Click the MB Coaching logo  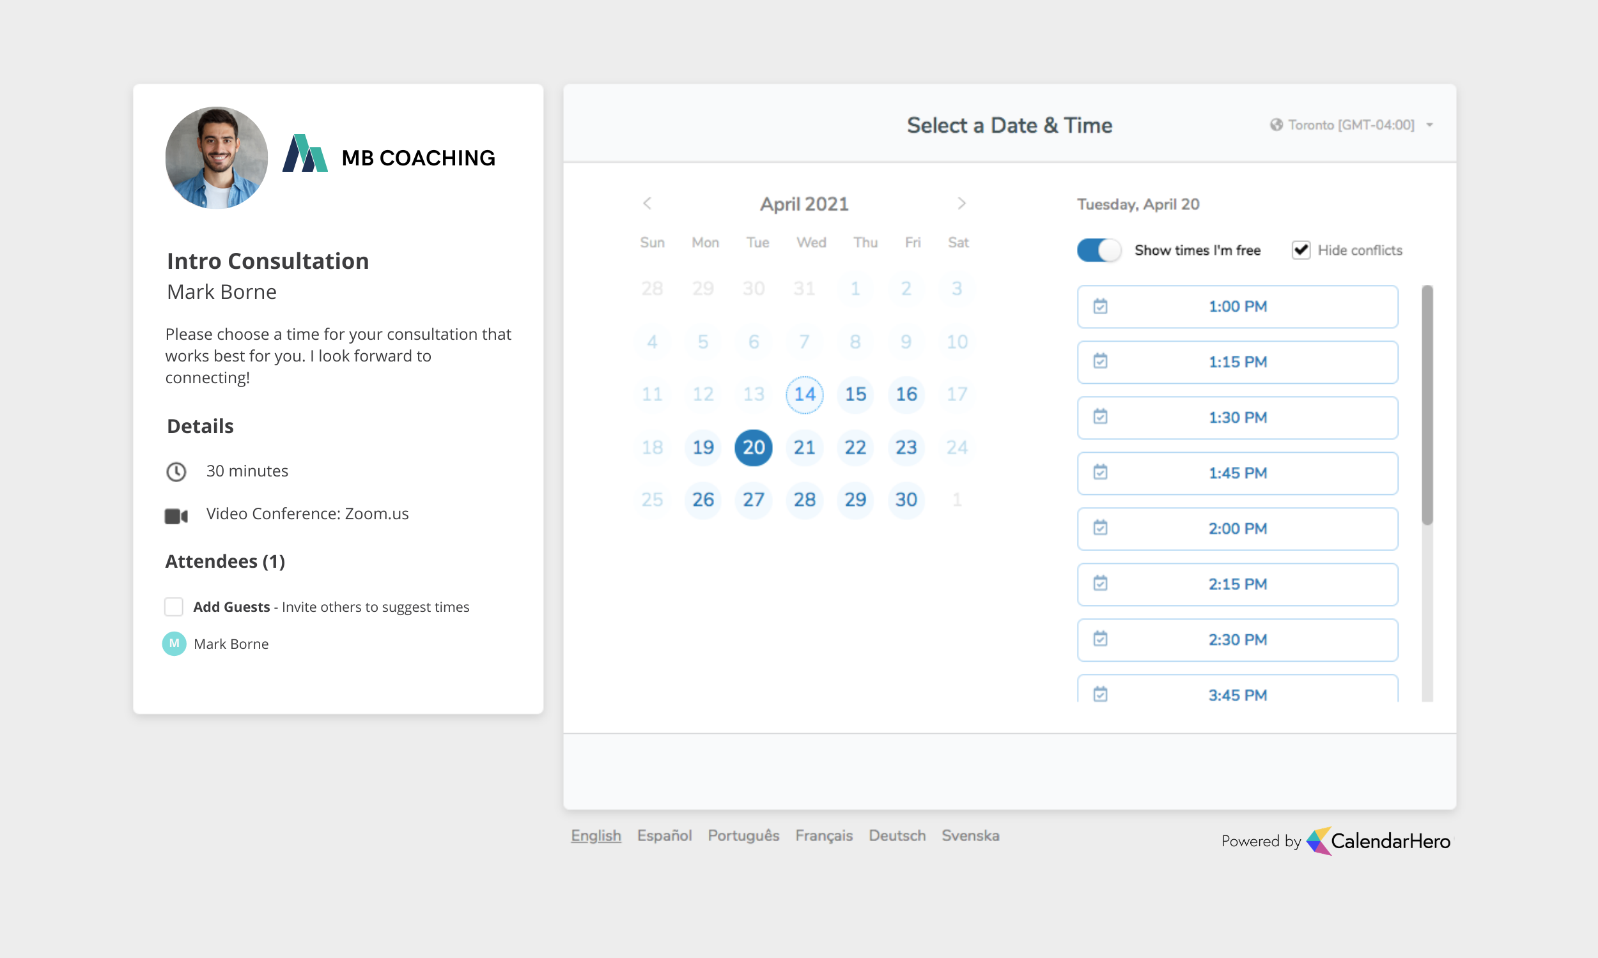pos(389,156)
